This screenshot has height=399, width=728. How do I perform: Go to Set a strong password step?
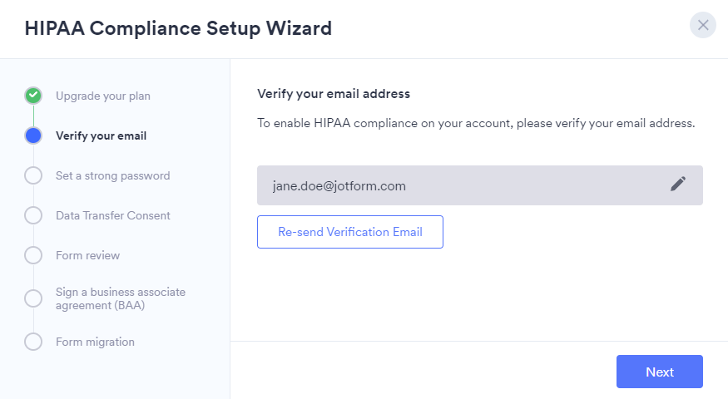[112, 175]
